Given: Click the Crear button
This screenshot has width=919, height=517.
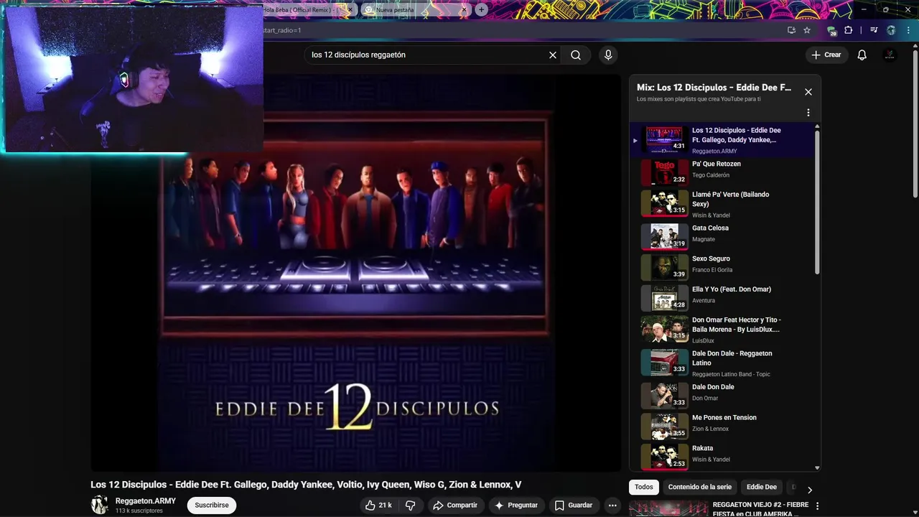Looking at the screenshot, I should coord(826,55).
